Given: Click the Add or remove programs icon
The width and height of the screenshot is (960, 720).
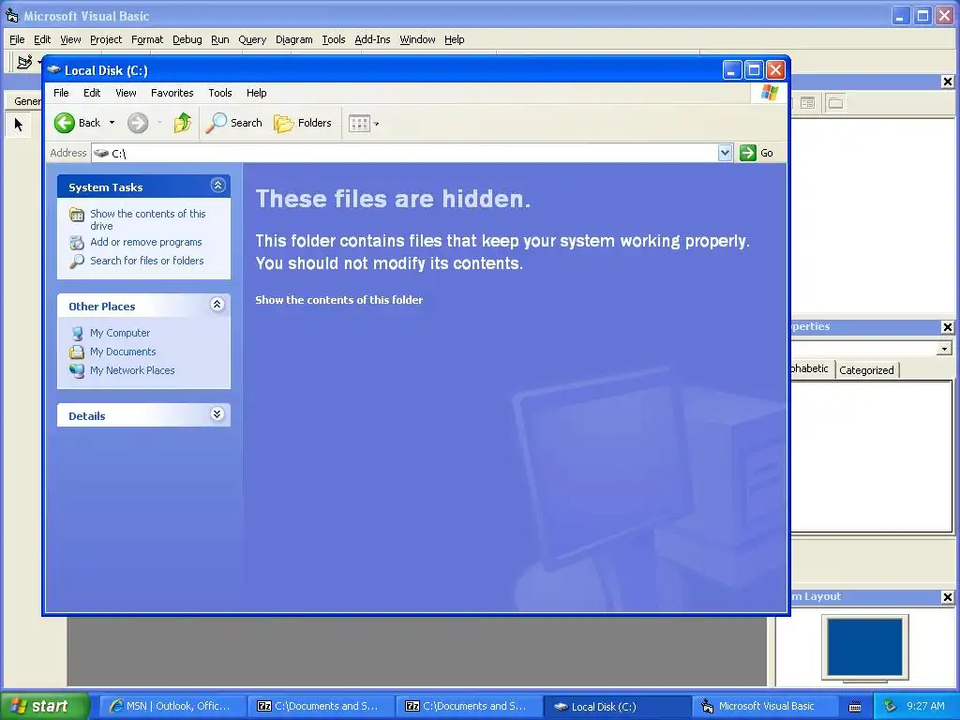Looking at the screenshot, I should (77, 243).
